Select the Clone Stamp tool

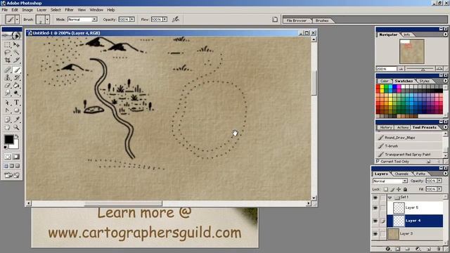[x=8, y=78]
